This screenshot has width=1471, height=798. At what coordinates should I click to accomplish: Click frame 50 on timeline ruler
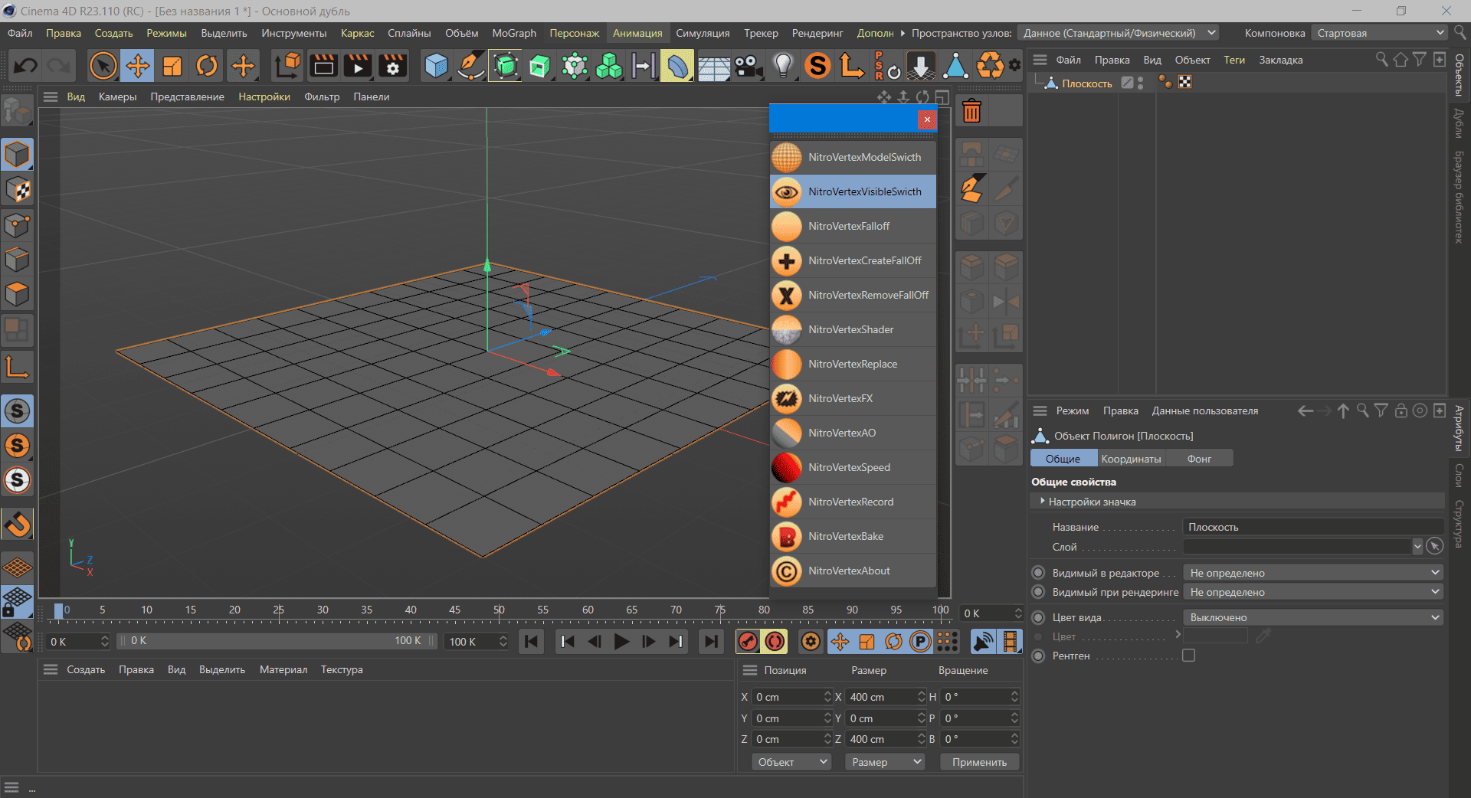point(499,610)
